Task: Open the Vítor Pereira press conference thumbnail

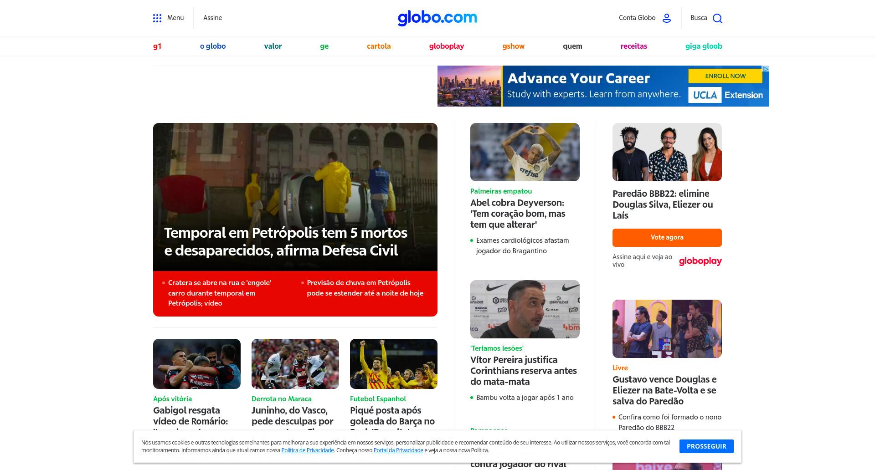Action: 525,309
